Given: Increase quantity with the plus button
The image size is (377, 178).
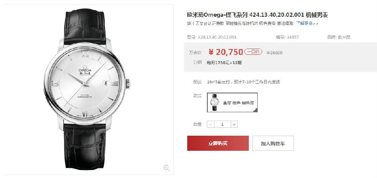Looking at the screenshot, I should pyautogui.click(x=235, y=124).
